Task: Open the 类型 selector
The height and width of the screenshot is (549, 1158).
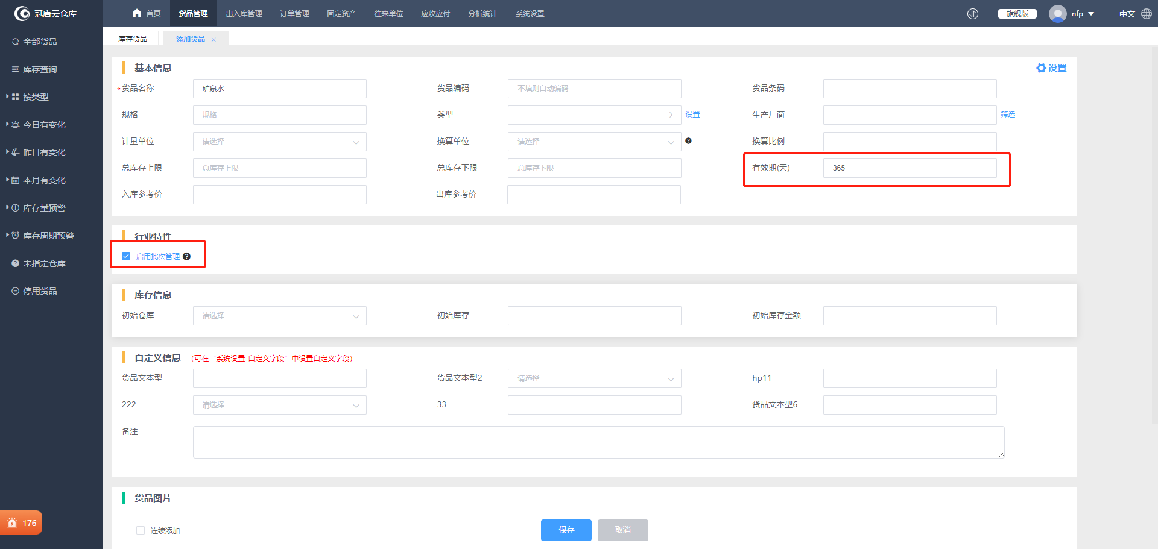Action: pyautogui.click(x=595, y=115)
